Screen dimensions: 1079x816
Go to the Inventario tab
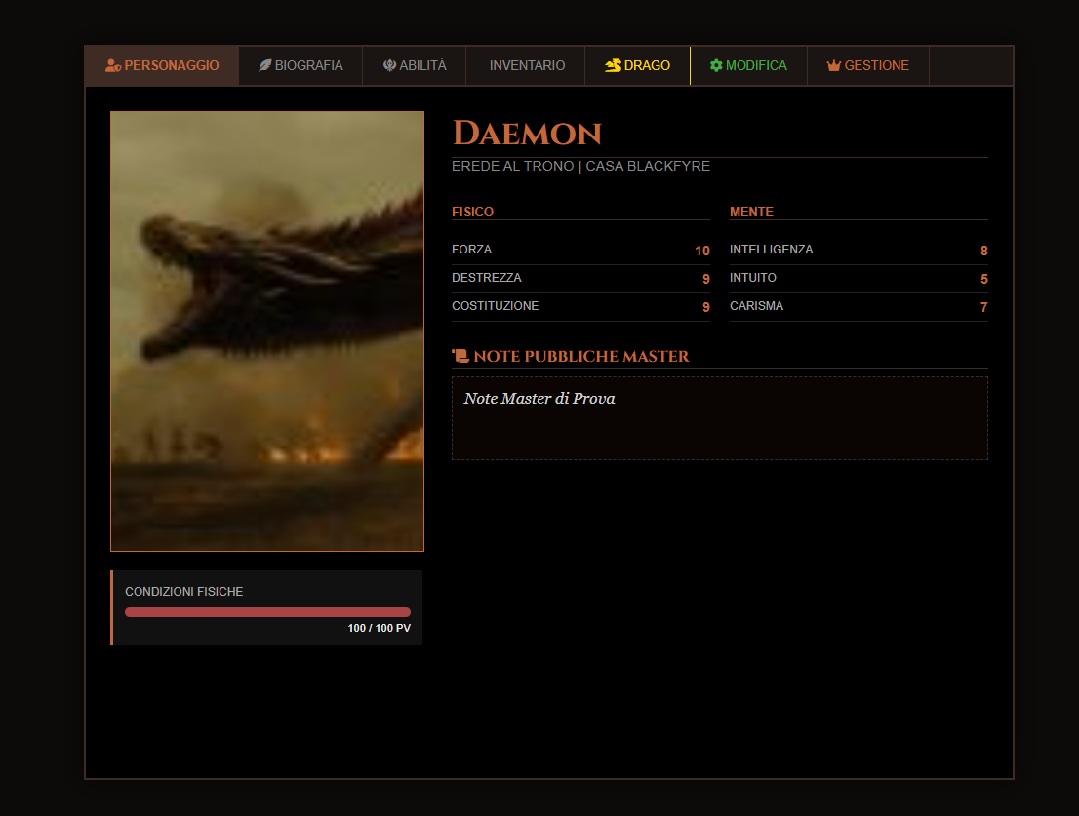point(527,66)
